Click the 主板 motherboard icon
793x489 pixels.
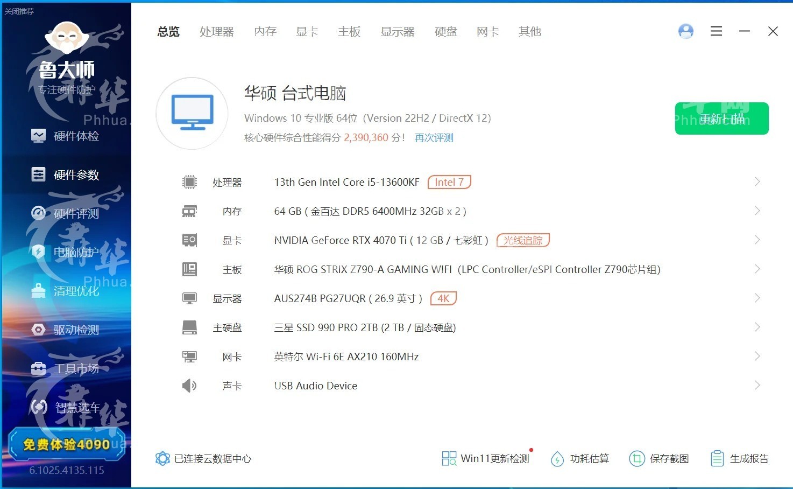click(x=189, y=269)
